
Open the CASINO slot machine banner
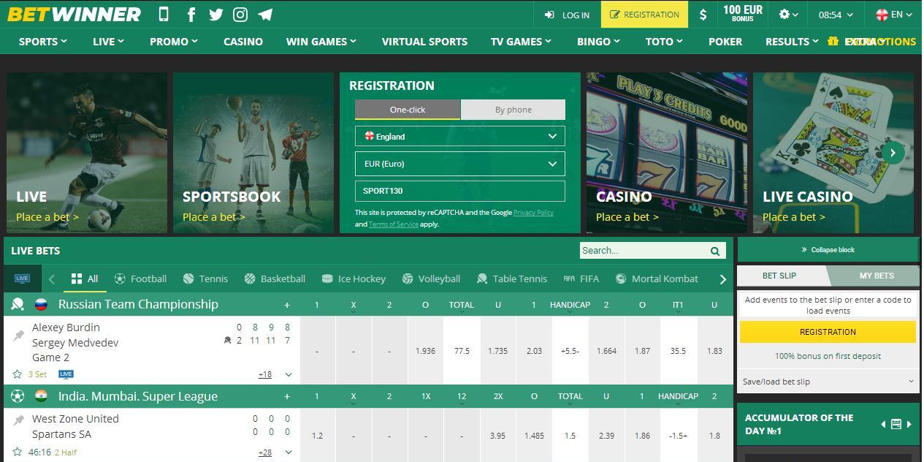pyautogui.click(x=667, y=153)
